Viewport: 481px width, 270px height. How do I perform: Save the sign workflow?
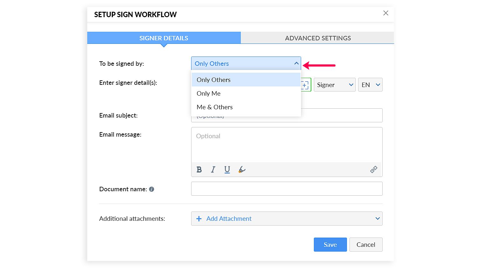click(x=330, y=245)
